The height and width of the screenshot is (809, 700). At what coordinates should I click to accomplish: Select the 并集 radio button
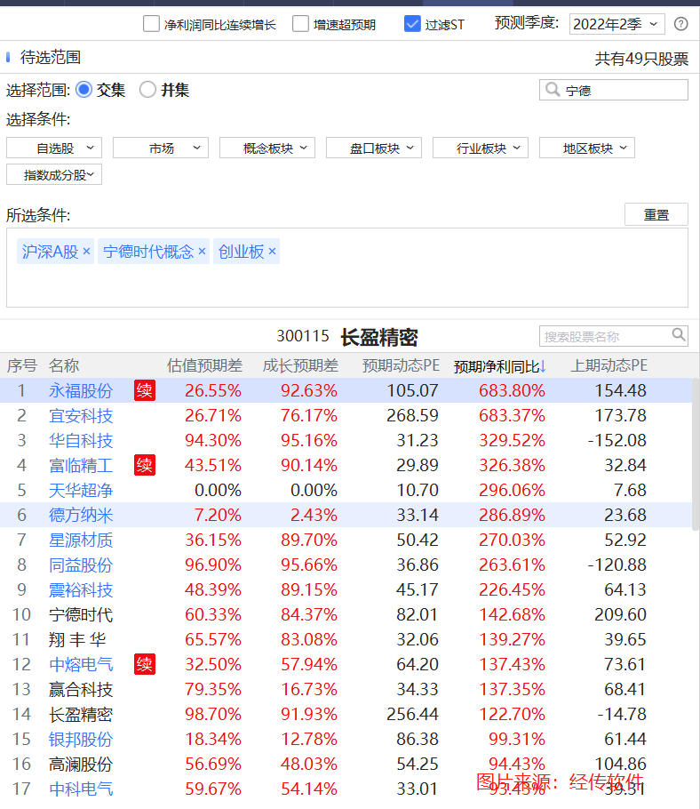click(148, 90)
